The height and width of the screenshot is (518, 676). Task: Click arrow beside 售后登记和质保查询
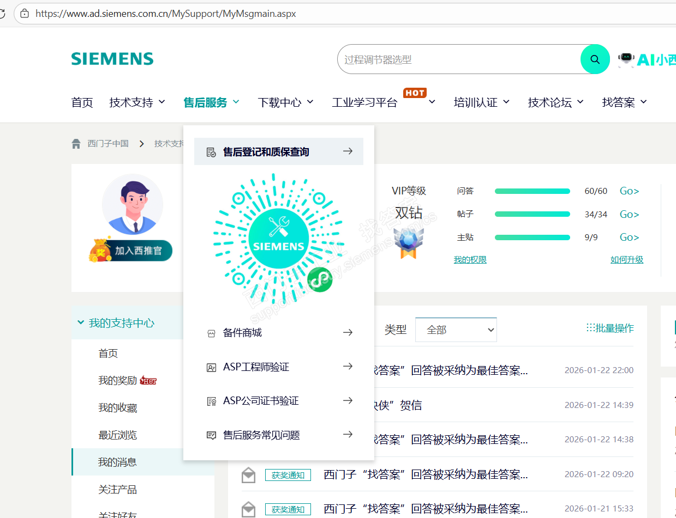click(x=348, y=151)
